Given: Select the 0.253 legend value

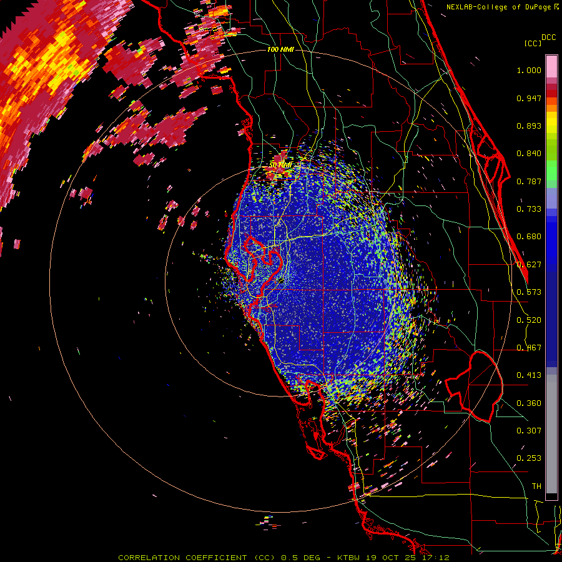Looking at the screenshot, I should (529, 458).
